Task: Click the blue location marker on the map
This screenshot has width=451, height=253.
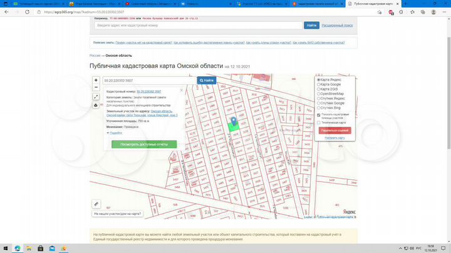Action: pos(234,121)
